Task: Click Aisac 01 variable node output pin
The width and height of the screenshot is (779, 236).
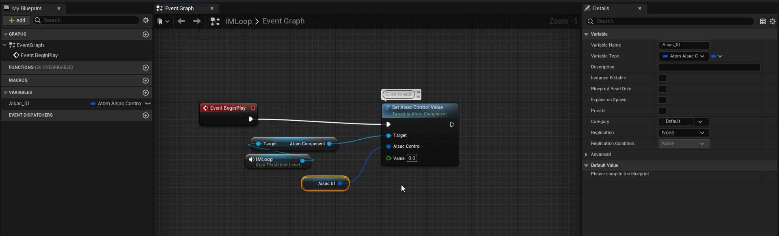Action: pyautogui.click(x=340, y=183)
